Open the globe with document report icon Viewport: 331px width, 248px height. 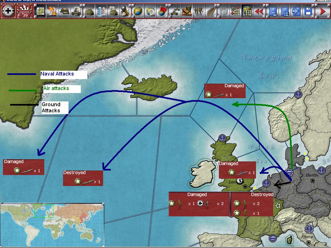pos(150,11)
